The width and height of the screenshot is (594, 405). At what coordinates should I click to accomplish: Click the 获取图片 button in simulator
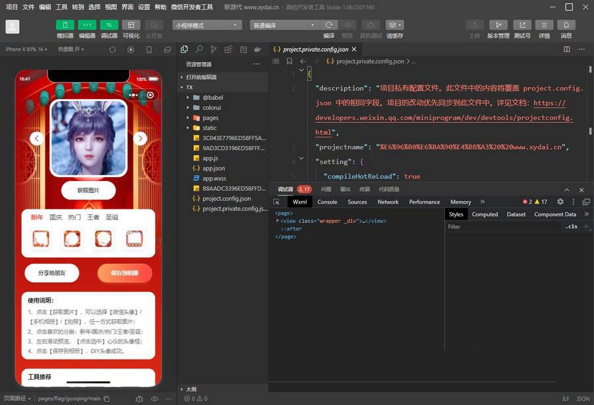[x=88, y=190]
